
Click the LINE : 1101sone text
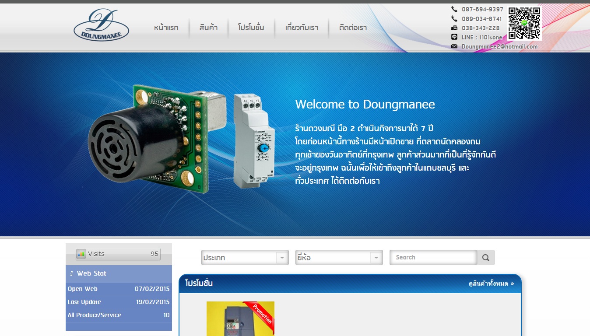click(482, 37)
